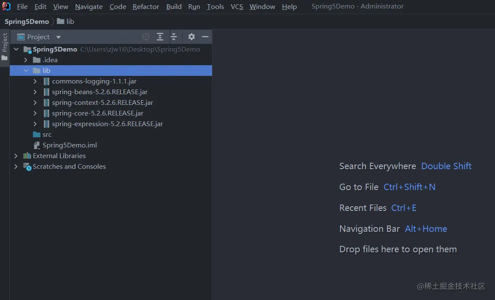Click lib in the breadcrumb bar
Screen dimensions: 495x300
(70, 21)
